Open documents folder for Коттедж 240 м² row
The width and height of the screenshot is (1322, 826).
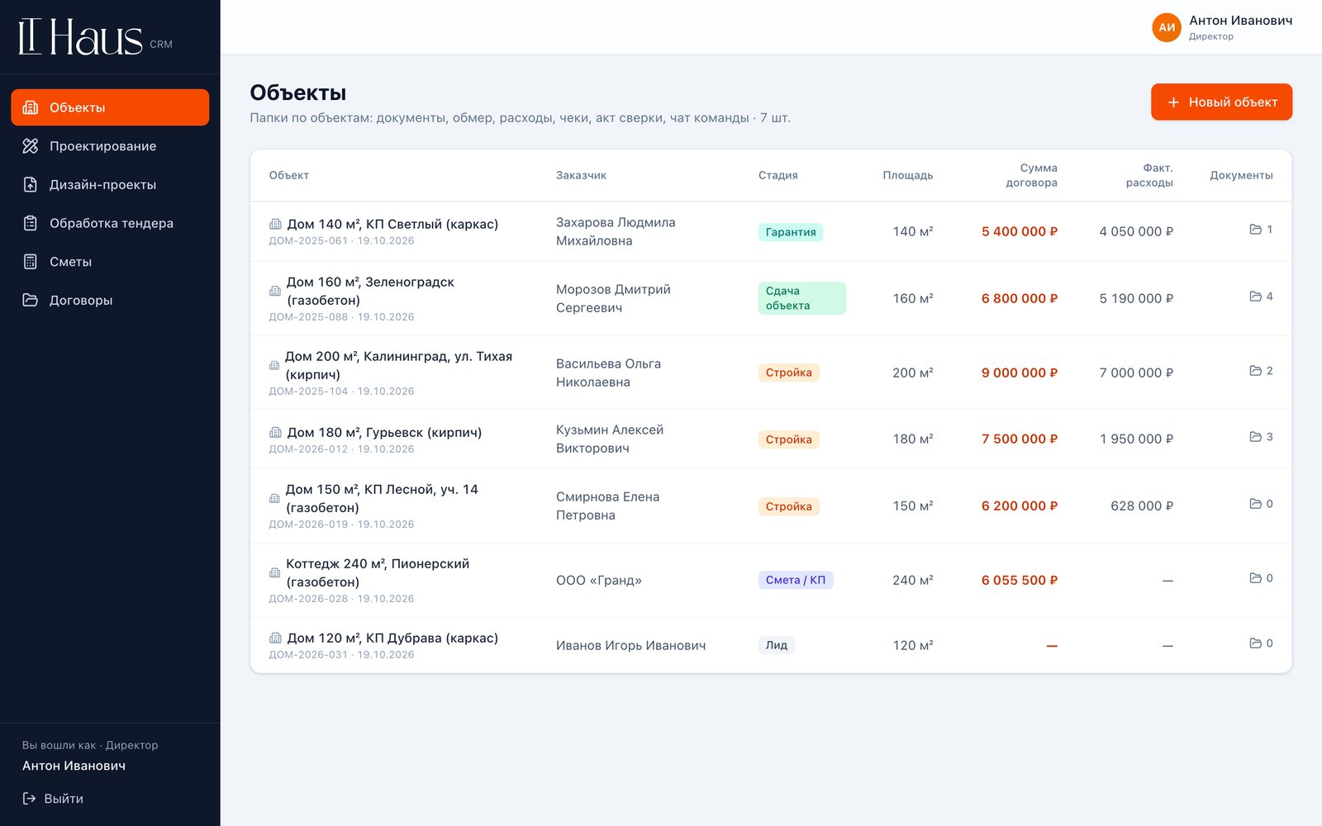pos(1261,578)
